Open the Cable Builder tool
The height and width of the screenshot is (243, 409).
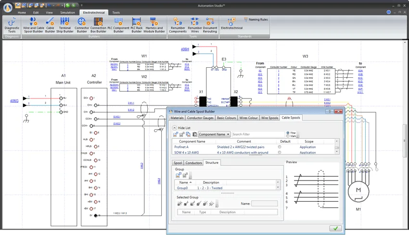pyautogui.click(x=50, y=25)
